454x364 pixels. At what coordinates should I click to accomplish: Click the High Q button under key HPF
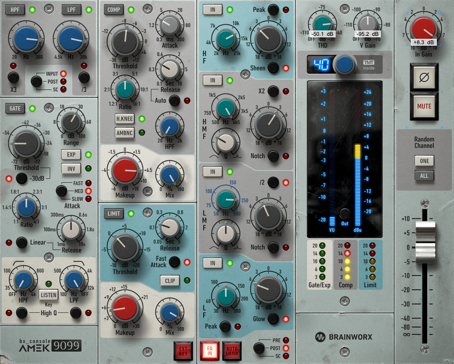(22, 313)
